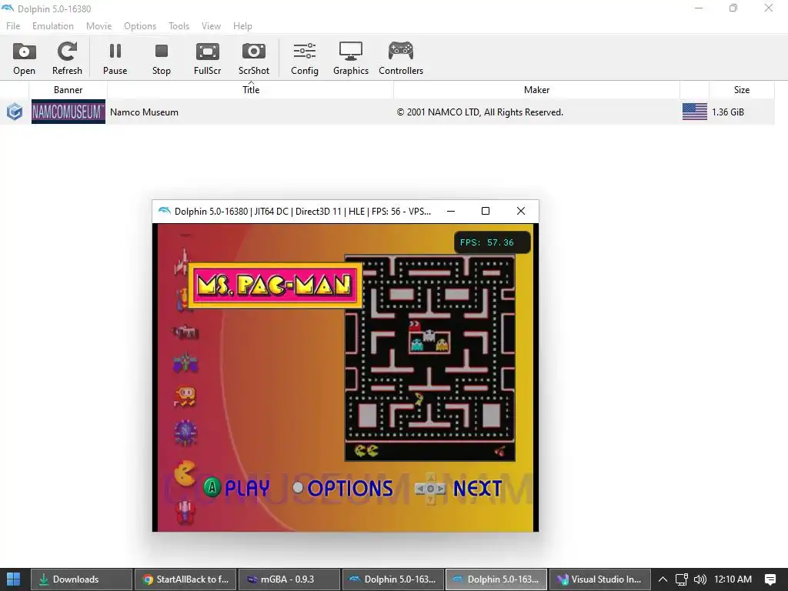Click the volume speaker tray icon

click(x=700, y=579)
